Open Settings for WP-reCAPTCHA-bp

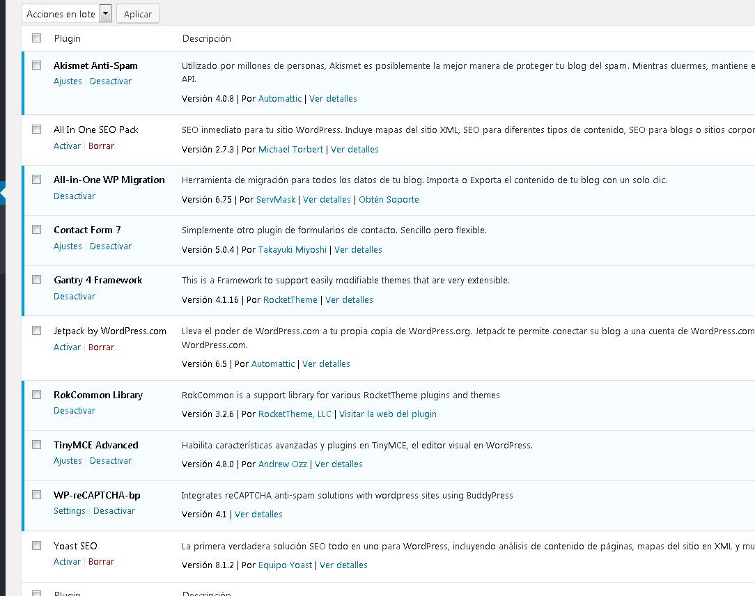[69, 510]
